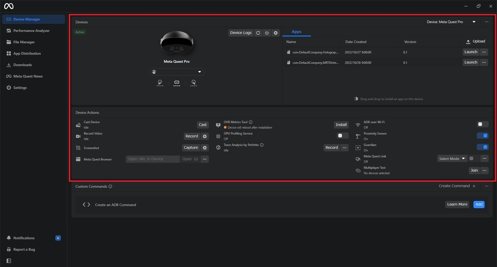Open the Select Mode dropdown
The height and width of the screenshot is (267, 497).
(452, 158)
